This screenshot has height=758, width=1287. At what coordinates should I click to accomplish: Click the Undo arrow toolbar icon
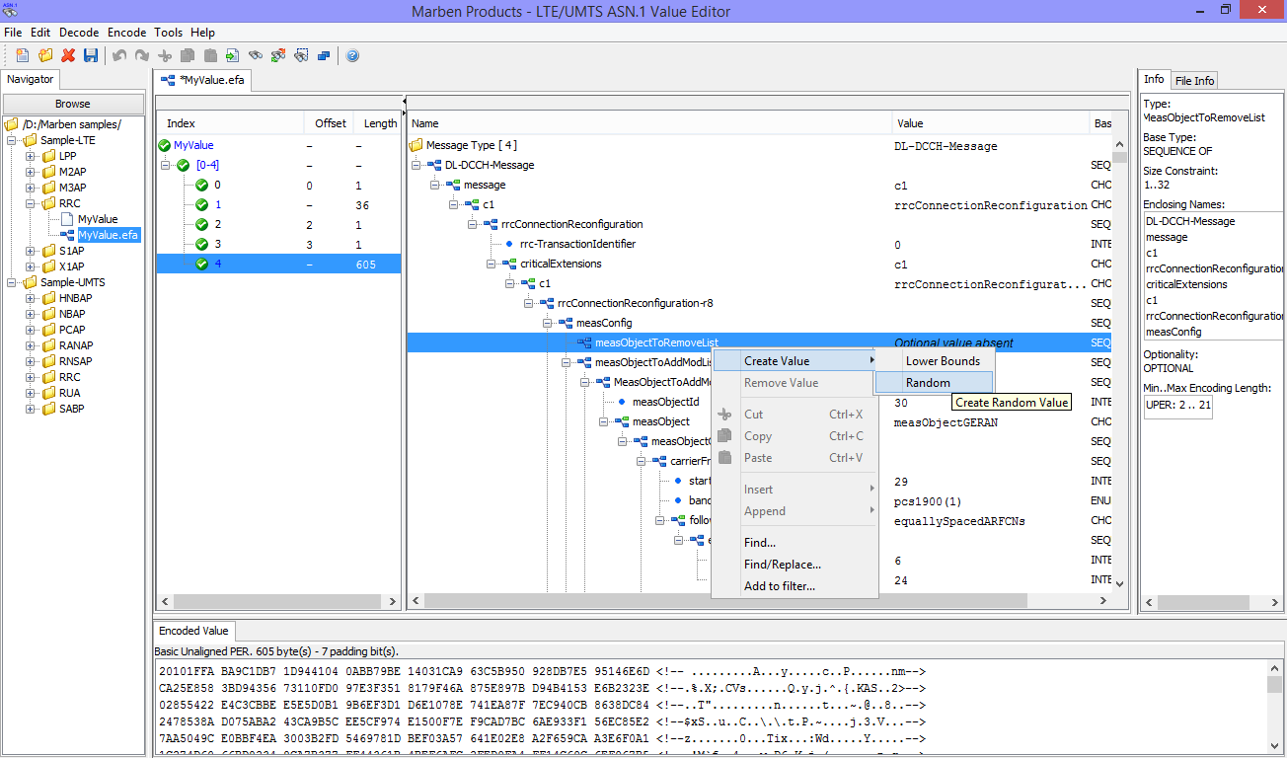pyautogui.click(x=119, y=55)
